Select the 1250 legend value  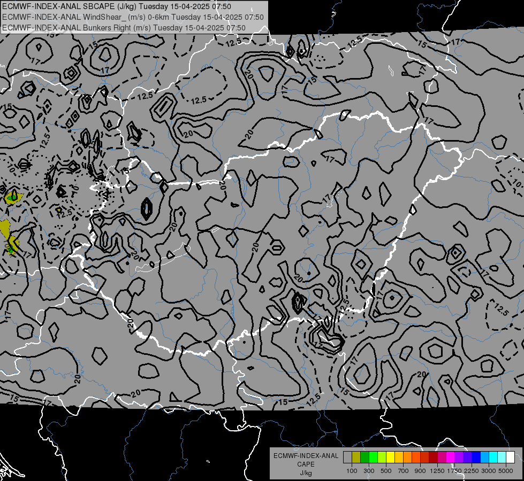tap(437, 471)
